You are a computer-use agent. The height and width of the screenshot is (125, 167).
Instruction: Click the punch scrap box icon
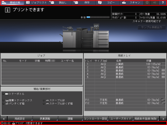pos(7,104)
